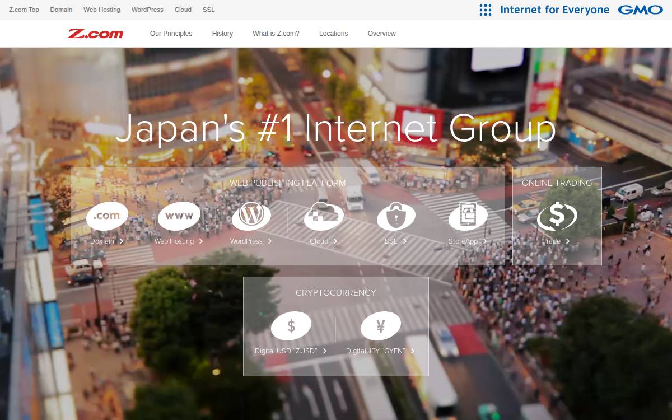Go to History section
This screenshot has width=672, height=420.
coord(222,34)
